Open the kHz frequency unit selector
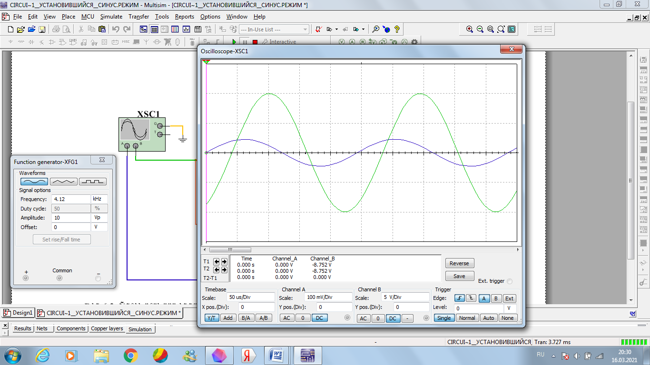The width and height of the screenshot is (650, 365). coord(99,199)
